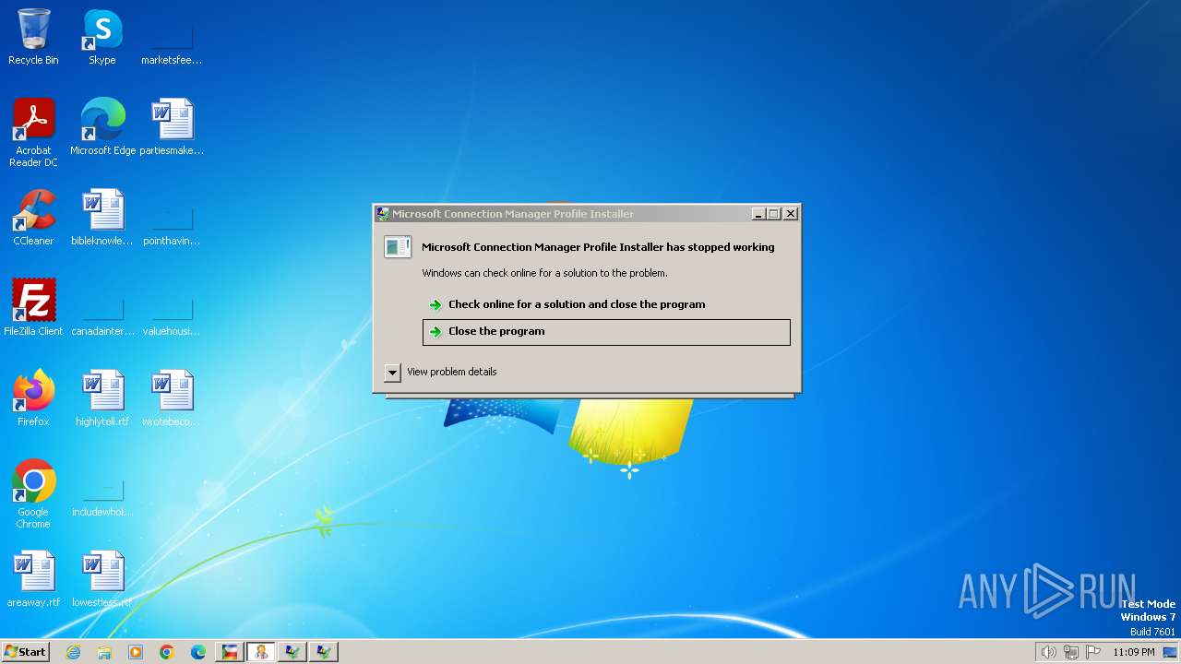The image size is (1181, 664).
Task: Switch to the flag-icon taskbar program
Action: (231, 652)
